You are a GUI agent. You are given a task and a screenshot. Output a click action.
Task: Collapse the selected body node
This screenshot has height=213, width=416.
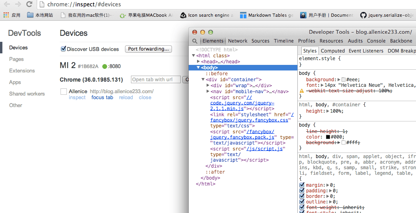click(198, 67)
